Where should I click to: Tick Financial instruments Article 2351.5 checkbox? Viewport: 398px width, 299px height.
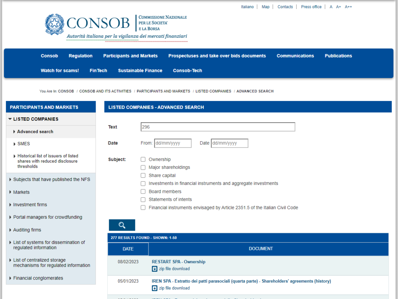click(x=143, y=207)
